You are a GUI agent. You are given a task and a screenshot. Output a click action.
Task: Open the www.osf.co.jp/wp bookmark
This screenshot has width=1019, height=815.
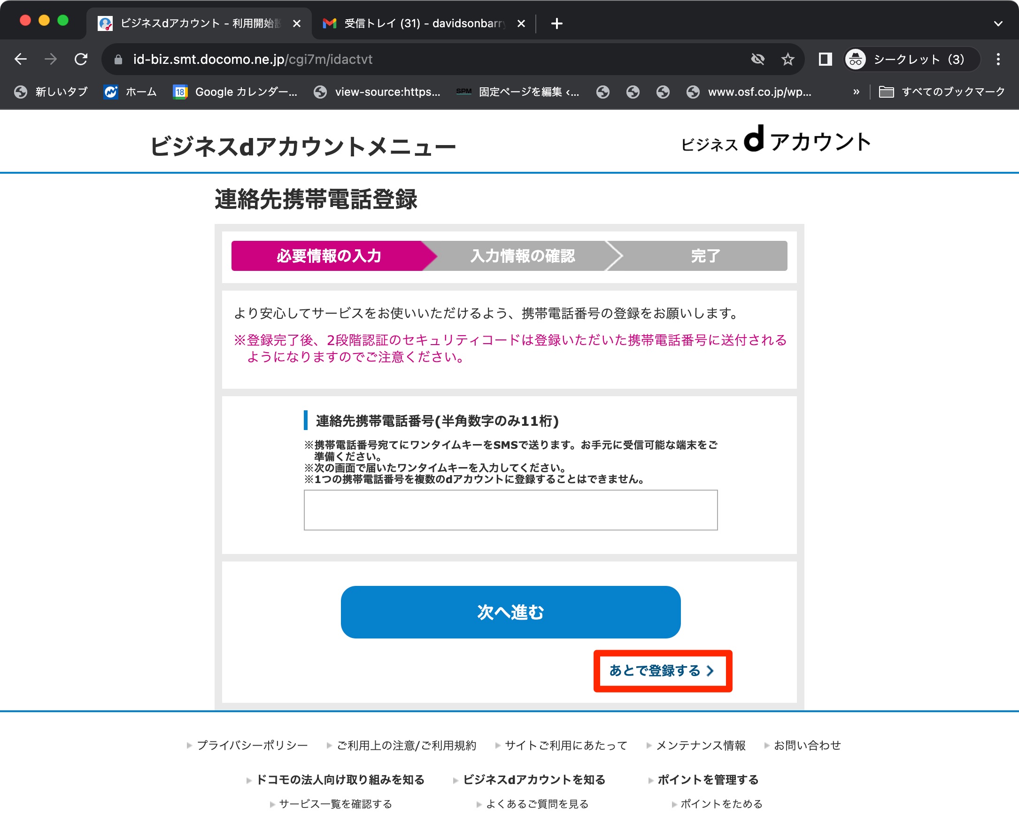pos(749,92)
